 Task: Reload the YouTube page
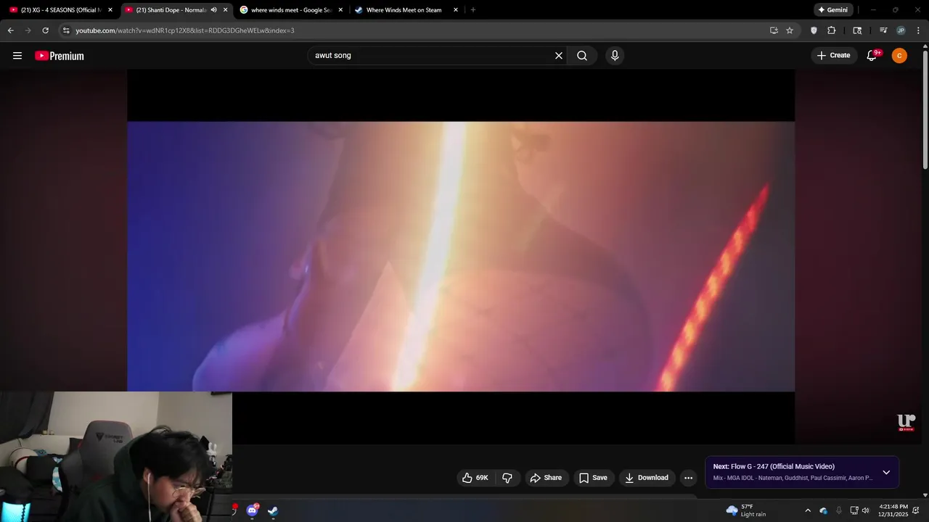[x=45, y=30]
